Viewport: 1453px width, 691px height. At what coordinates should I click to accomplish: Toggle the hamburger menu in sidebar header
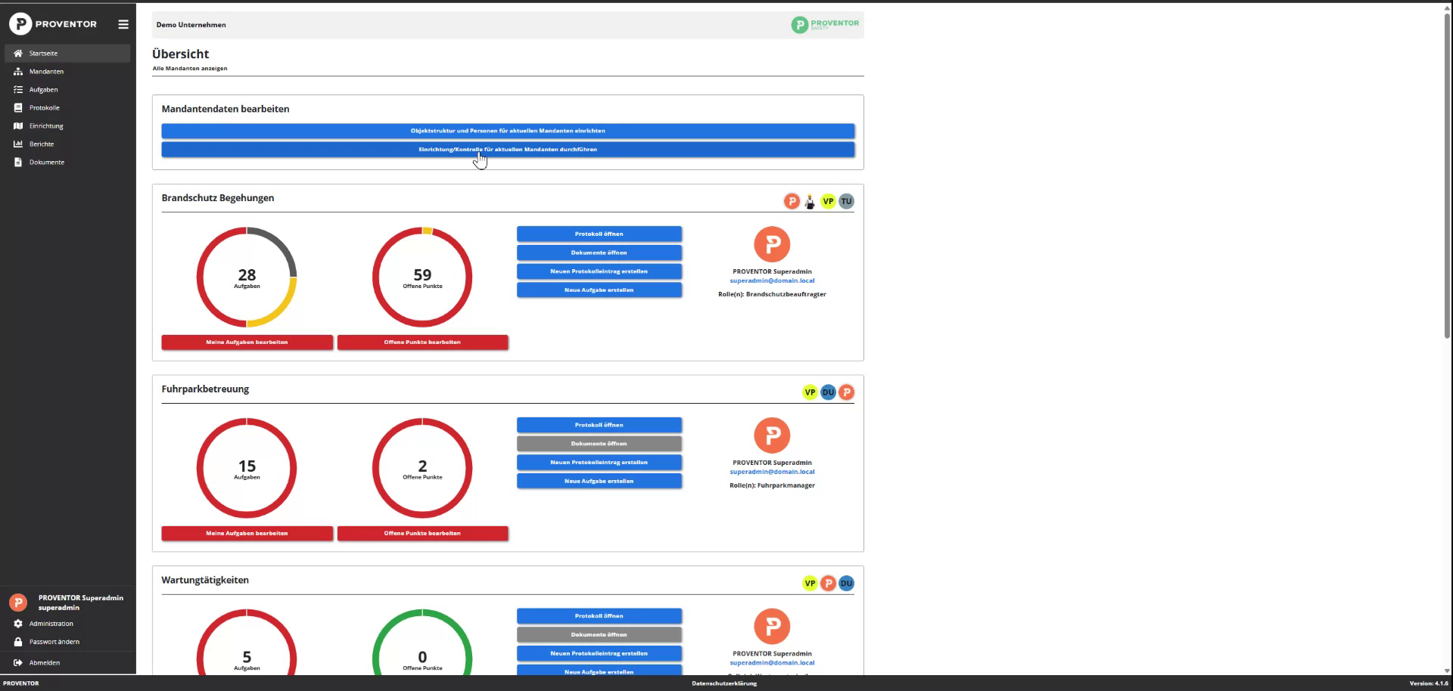(123, 24)
